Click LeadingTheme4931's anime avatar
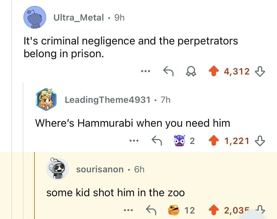The width and height of the screenshot is (277, 219). pyautogui.click(x=46, y=99)
